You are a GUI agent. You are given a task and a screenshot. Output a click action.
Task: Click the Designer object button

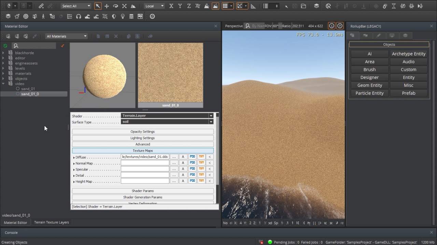pos(369,77)
